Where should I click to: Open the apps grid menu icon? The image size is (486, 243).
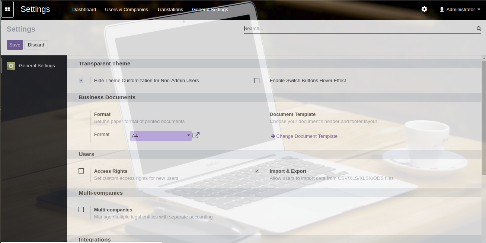pos(7,9)
